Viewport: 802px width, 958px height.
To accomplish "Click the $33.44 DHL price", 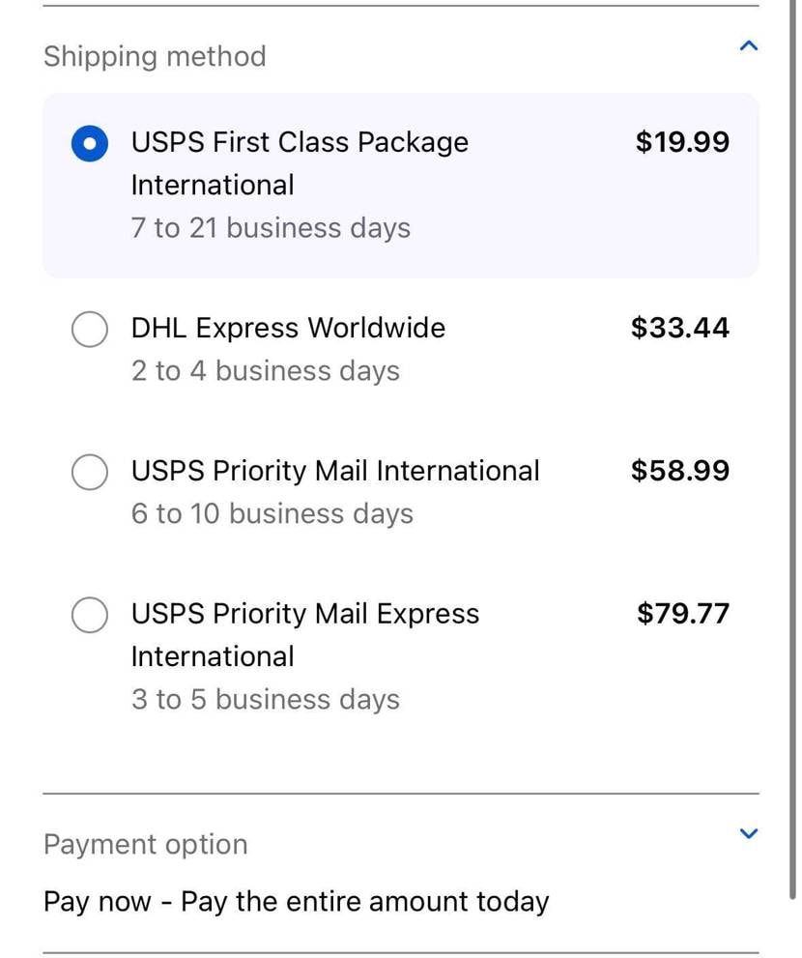I will [x=680, y=328].
